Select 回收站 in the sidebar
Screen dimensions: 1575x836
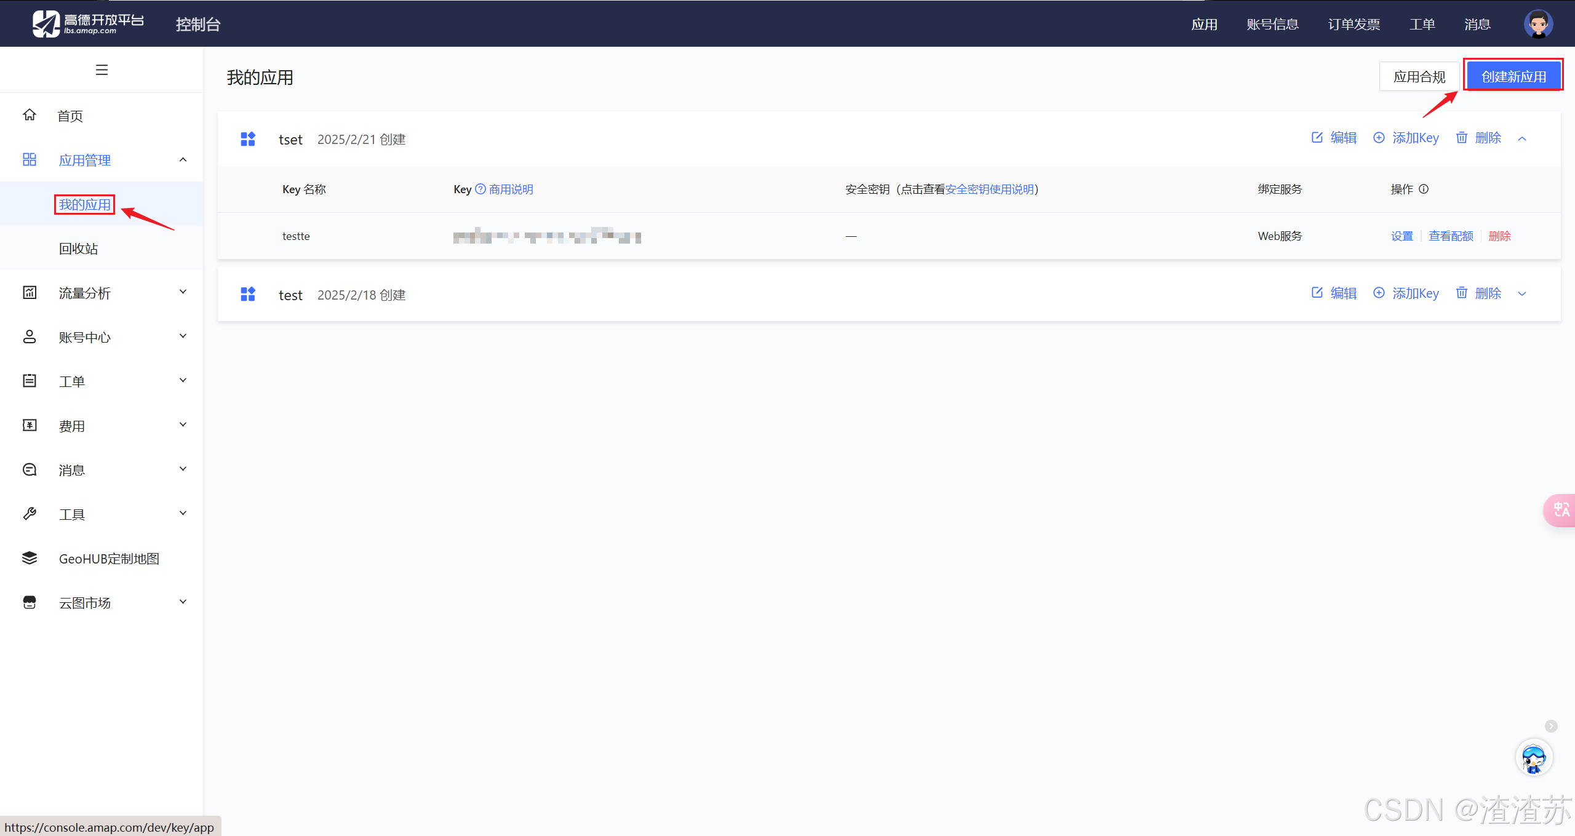79,249
